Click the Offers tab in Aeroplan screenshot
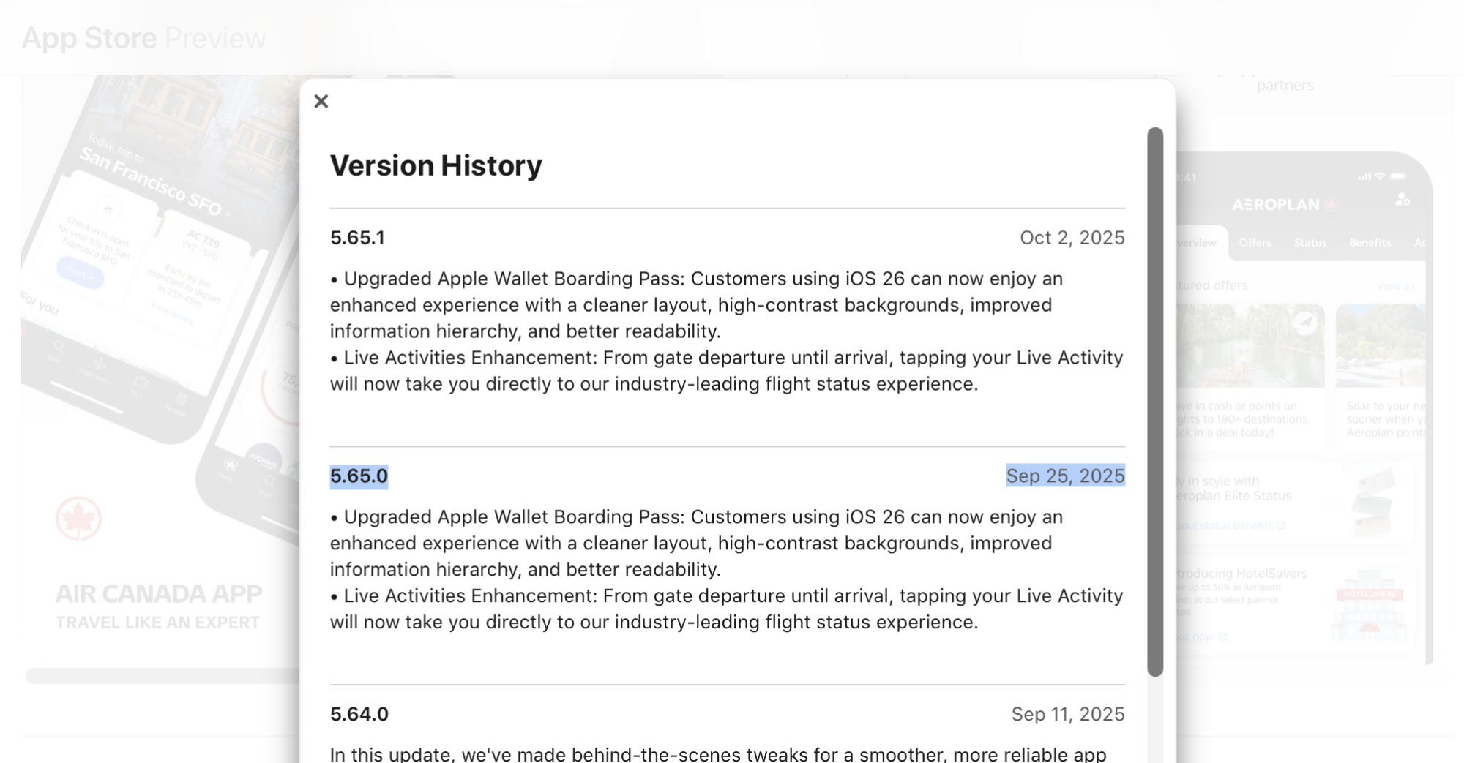This screenshot has height=763, width=1464. pos(1255,243)
